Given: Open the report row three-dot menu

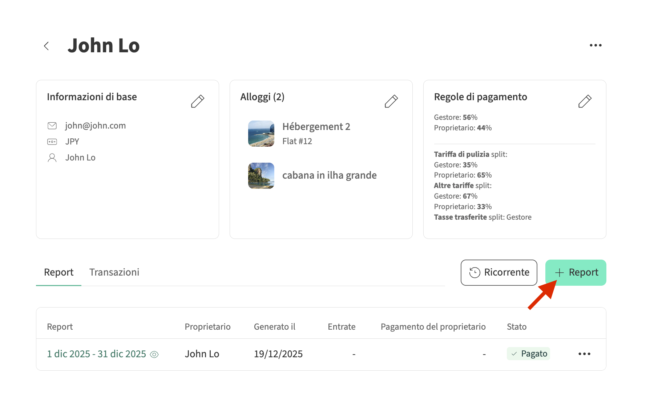Looking at the screenshot, I should point(584,354).
